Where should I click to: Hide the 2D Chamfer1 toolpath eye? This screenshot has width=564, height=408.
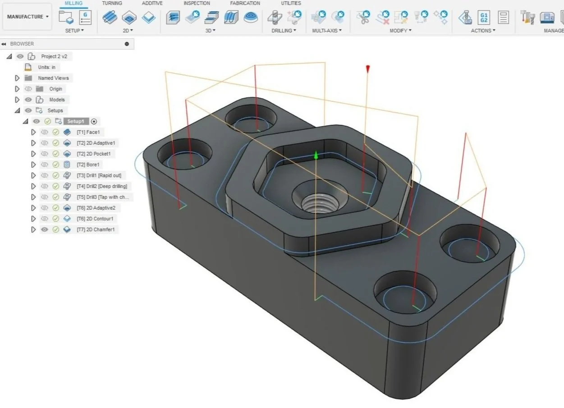(45, 229)
